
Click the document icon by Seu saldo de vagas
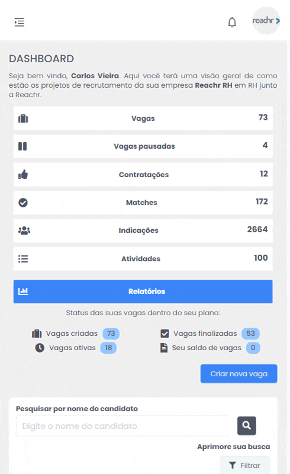(x=164, y=348)
